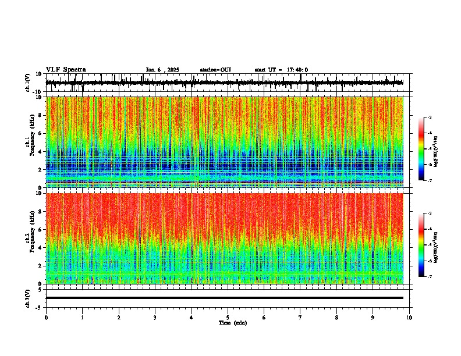Click the "VLF Spectra" plot title
461x356 pixels.
(x=66, y=70)
